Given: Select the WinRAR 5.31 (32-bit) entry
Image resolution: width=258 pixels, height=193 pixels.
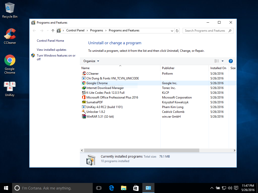Looking at the screenshot, I should (x=158, y=116).
